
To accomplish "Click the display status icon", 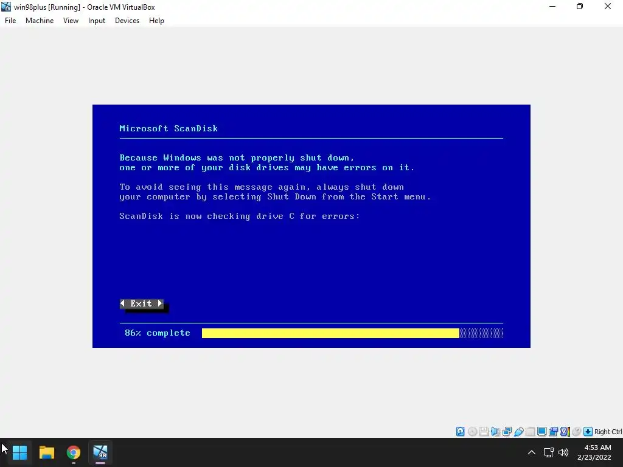I will [x=541, y=431].
